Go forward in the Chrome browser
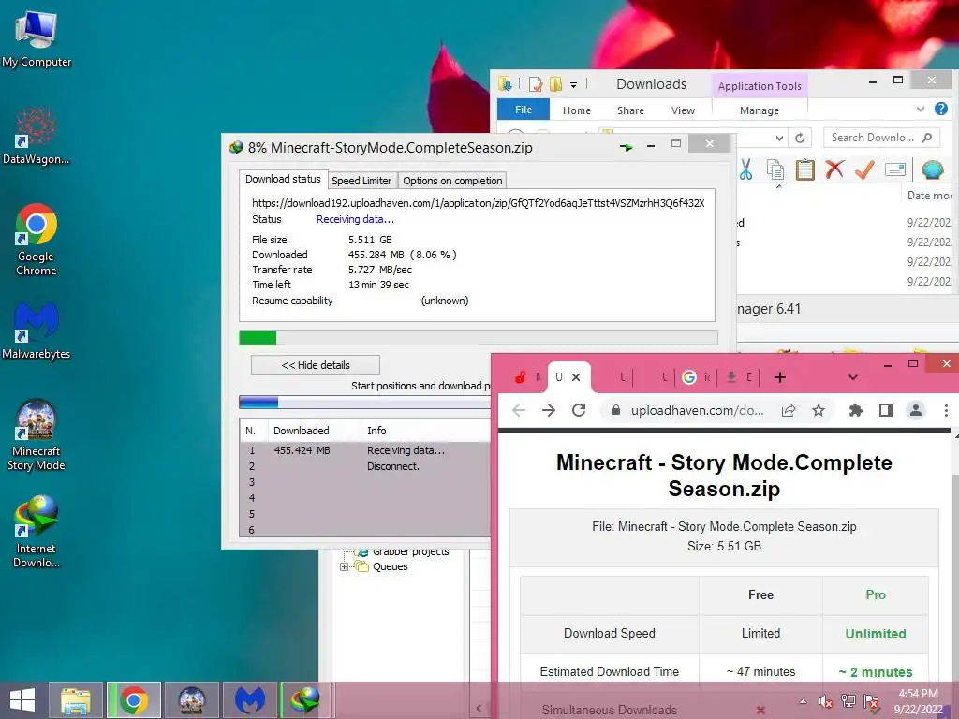This screenshot has width=959, height=719. coord(549,410)
